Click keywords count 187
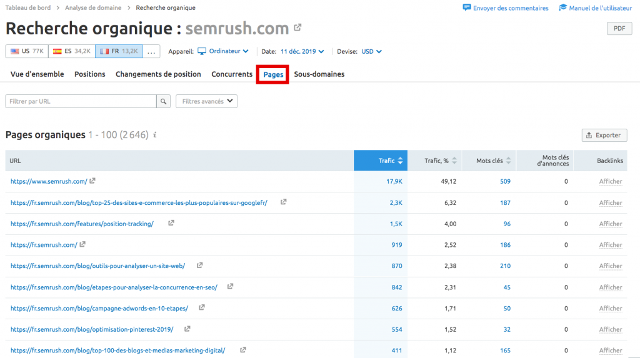This screenshot has width=640, height=358. click(x=505, y=202)
